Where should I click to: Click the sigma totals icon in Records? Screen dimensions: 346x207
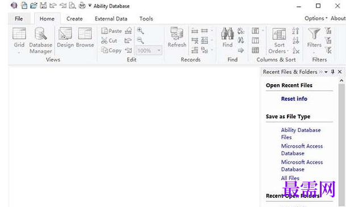(205, 40)
